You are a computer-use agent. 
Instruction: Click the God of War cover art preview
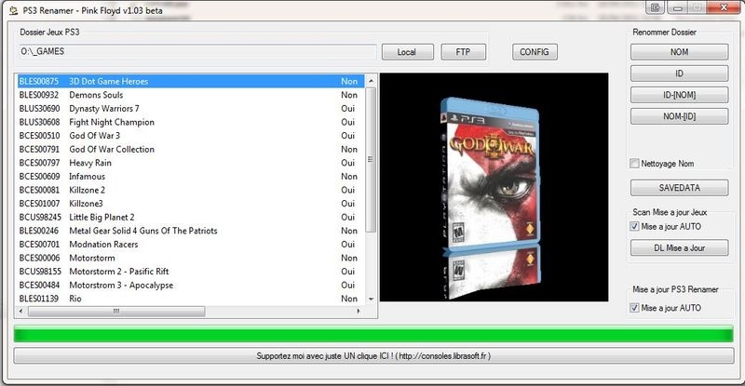494,187
